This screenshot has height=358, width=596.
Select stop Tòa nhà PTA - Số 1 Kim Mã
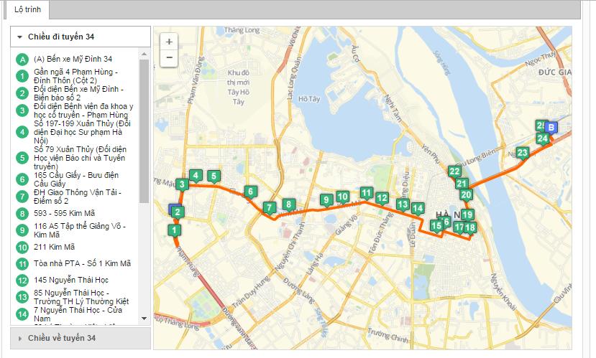(82, 263)
